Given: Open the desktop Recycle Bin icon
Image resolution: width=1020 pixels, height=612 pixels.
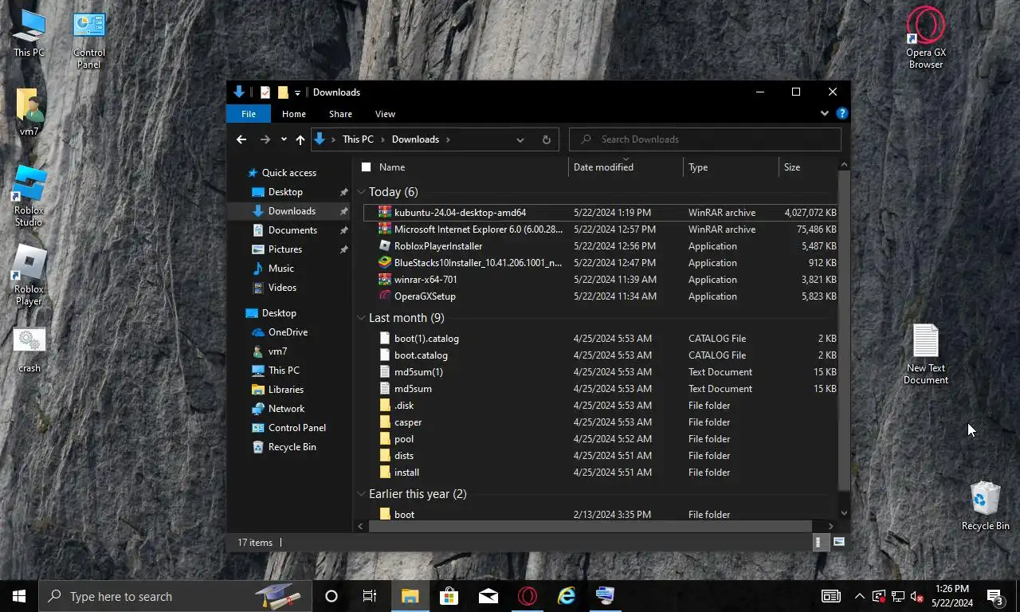Looking at the screenshot, I should click(986, 505).
